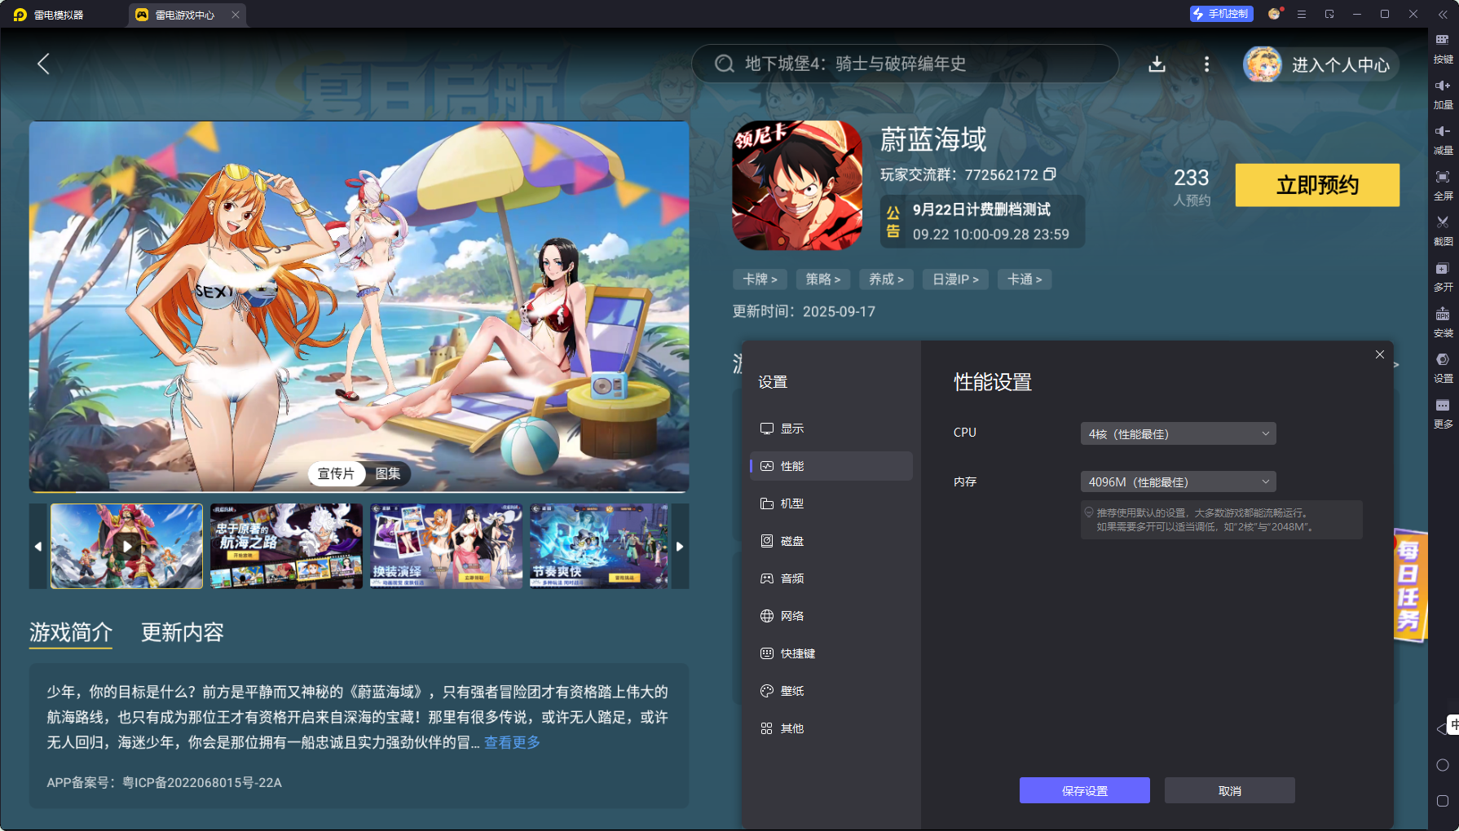1459x831 pixels.
Task: Select 显示 in the settings menu
Action: pos(831,429)
